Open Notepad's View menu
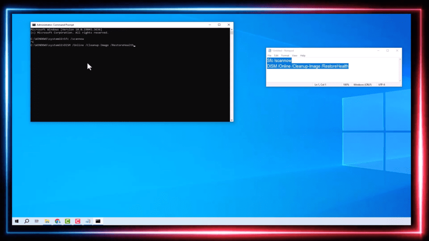The image size is (429, 241). [x=295, y=55]
